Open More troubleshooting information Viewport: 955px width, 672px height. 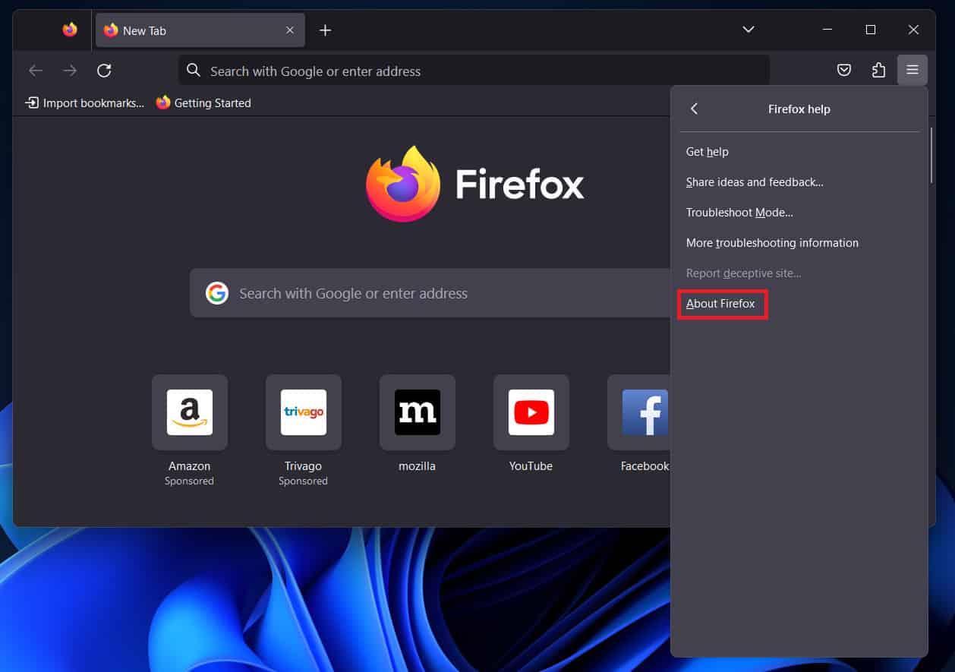[771, 243]
